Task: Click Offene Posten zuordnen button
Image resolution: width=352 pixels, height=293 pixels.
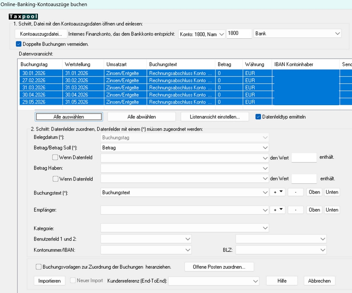Action: [x=219, y=267]
